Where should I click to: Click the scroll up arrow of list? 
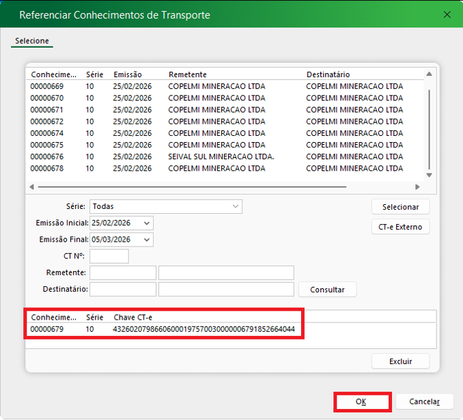click(x=429, y=74)
